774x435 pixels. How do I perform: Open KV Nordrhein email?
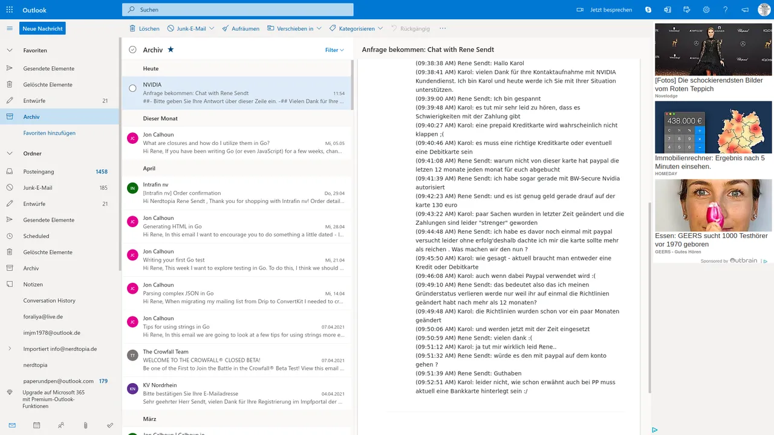point(236,393)
